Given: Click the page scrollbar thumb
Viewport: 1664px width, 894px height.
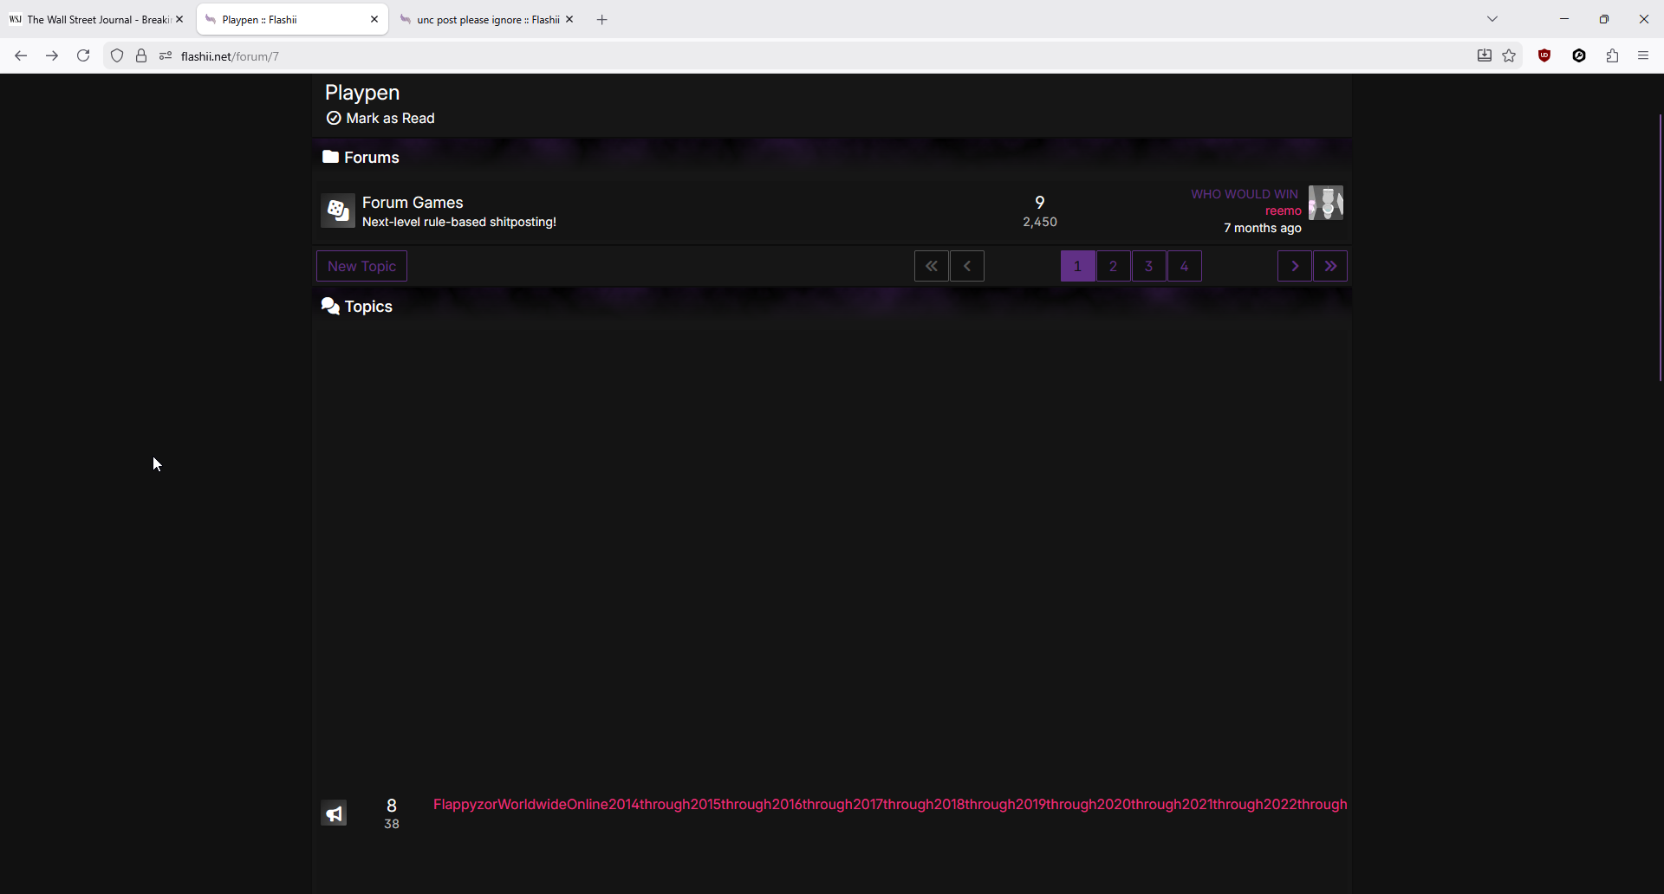Looking at the screenshot, I should 1660,247.
